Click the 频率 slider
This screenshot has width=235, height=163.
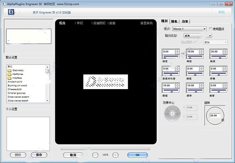195,90
